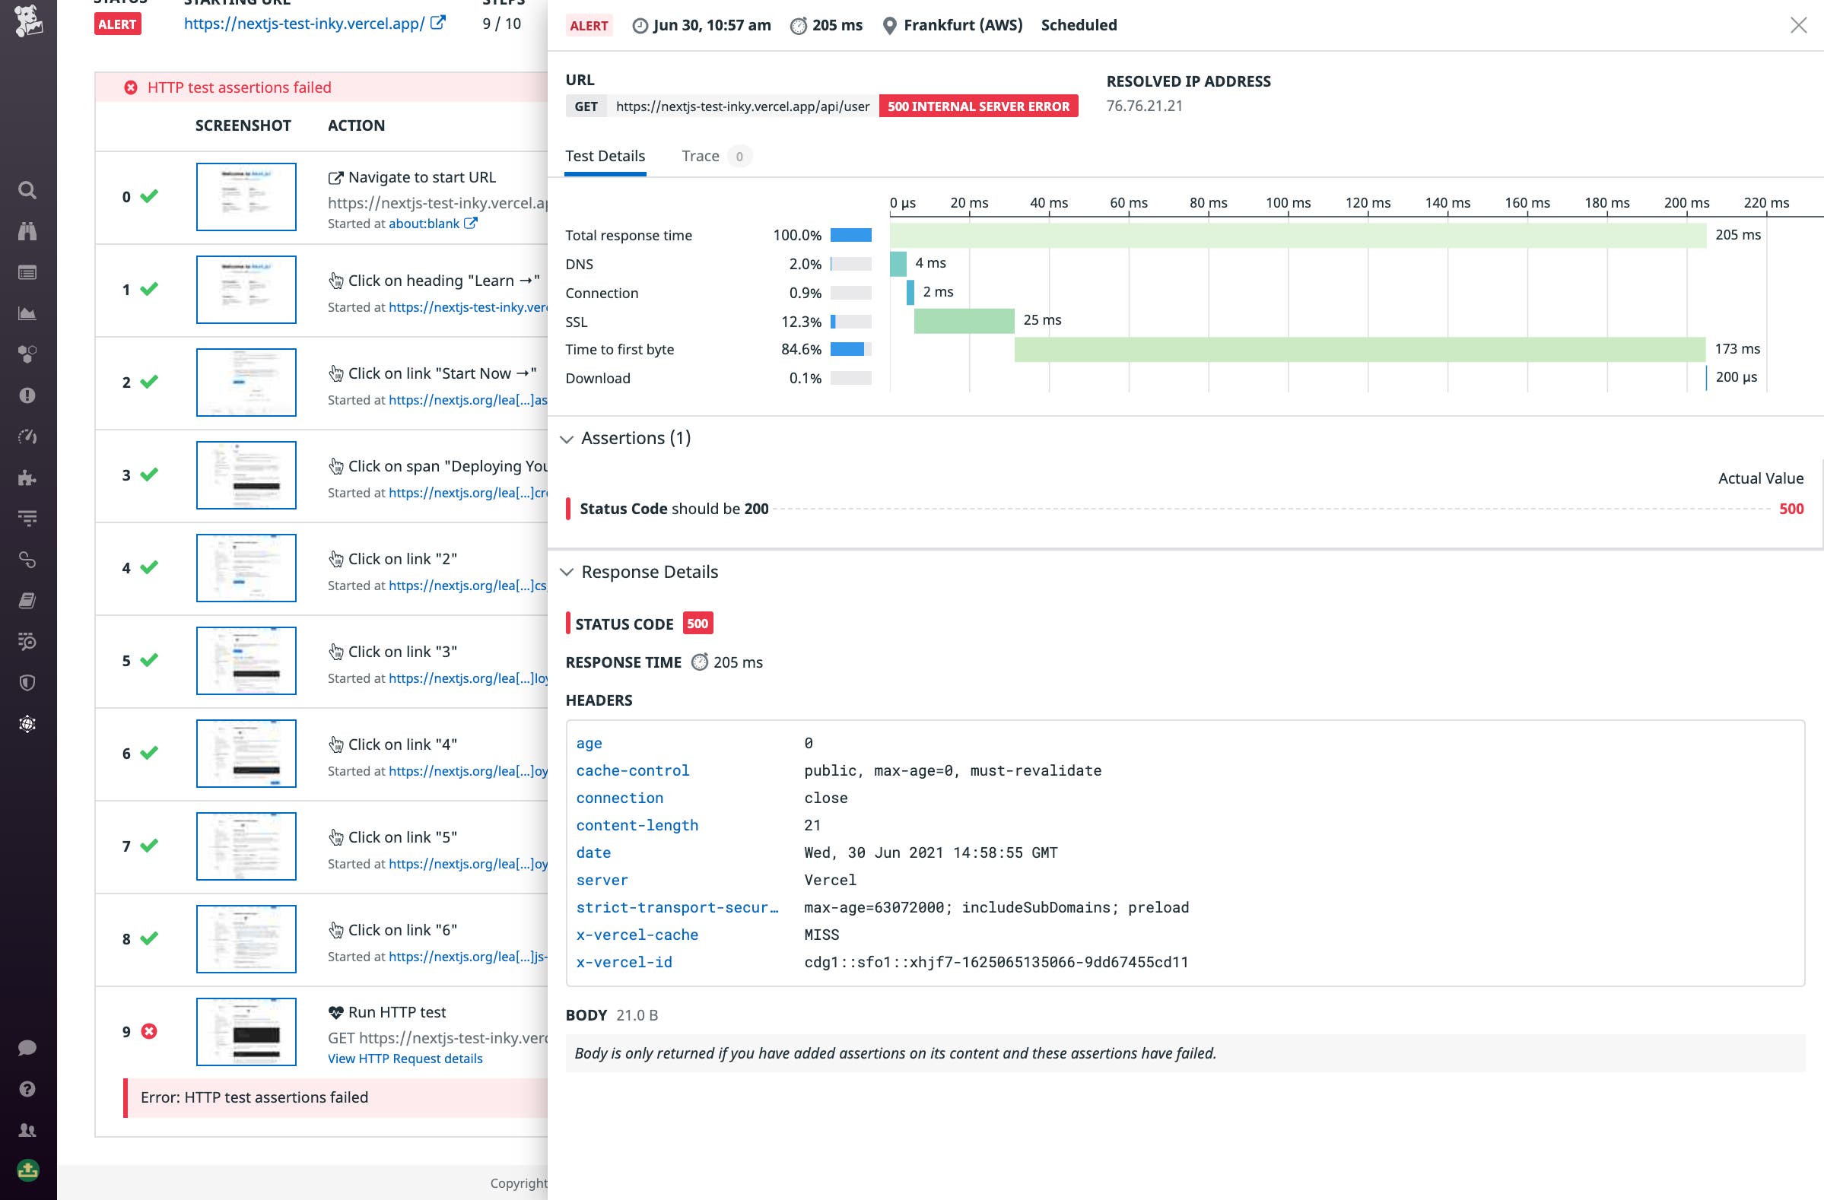Open the Logs filter icon
Screen dimensions: 1824x1200
coord(27,518)
